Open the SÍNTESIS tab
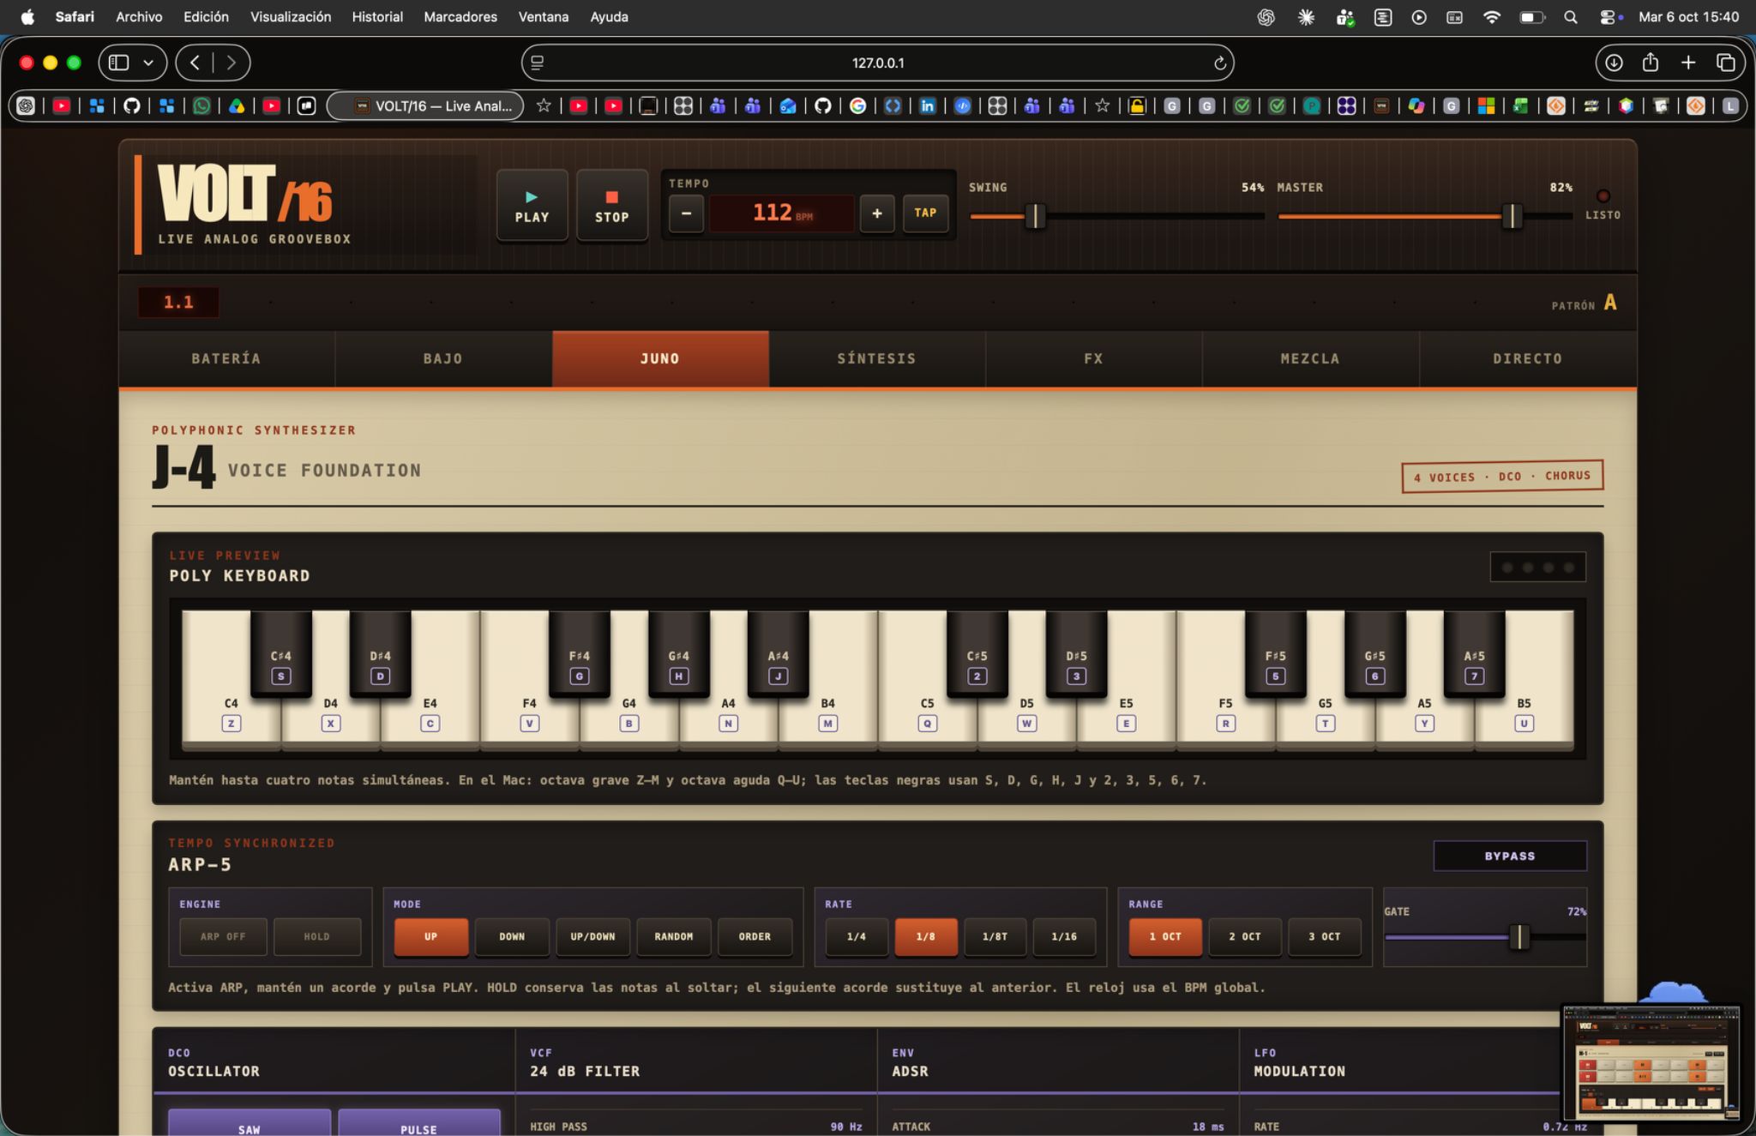 [876, 358]
